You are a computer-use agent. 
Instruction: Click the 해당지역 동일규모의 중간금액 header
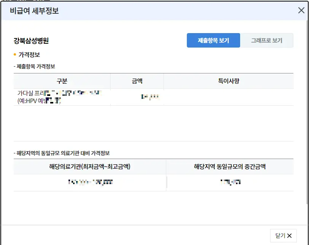[x=230, y=167]
